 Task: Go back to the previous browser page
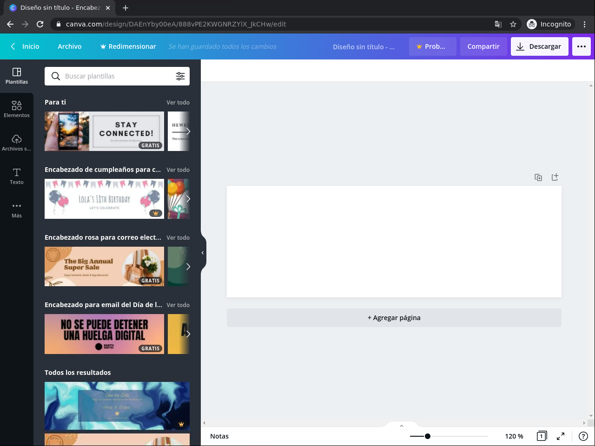(10, 24)
